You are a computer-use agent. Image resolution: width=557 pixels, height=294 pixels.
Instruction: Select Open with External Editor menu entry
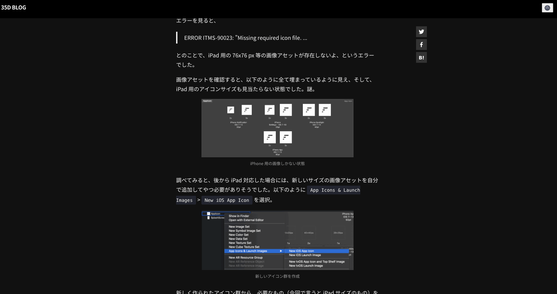tap(246, 220)
